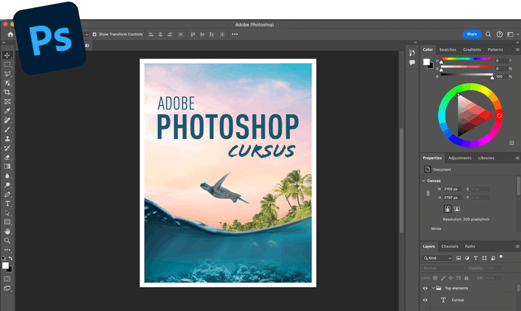
Task: Switch to the Gradients tab
Action: point(472,49)
